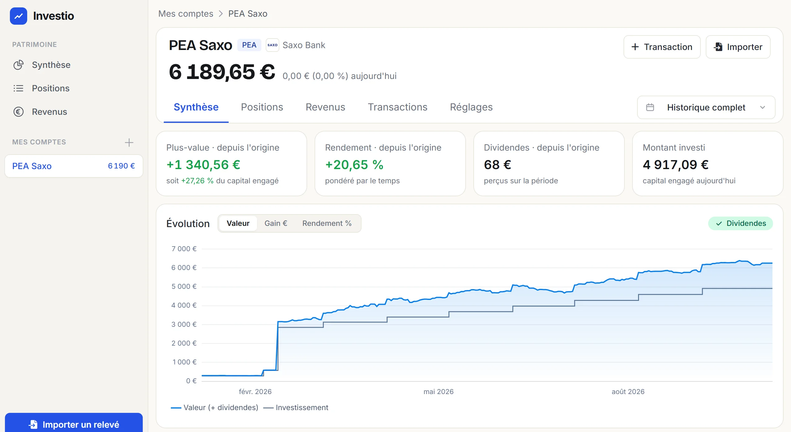Toggle the Dividendes chip on chart
This screenshot has width=791, height=432.
(x=741, y=223)
